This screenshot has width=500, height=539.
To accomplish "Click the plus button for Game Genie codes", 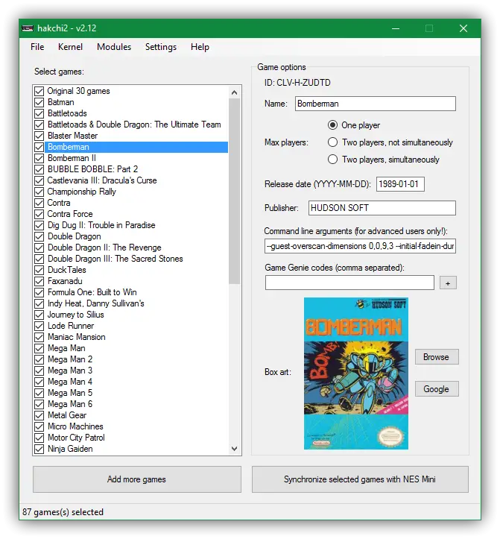I will [x=448, y=283].
